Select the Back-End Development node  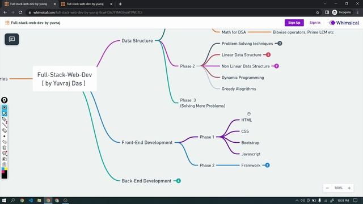point(146,181)
